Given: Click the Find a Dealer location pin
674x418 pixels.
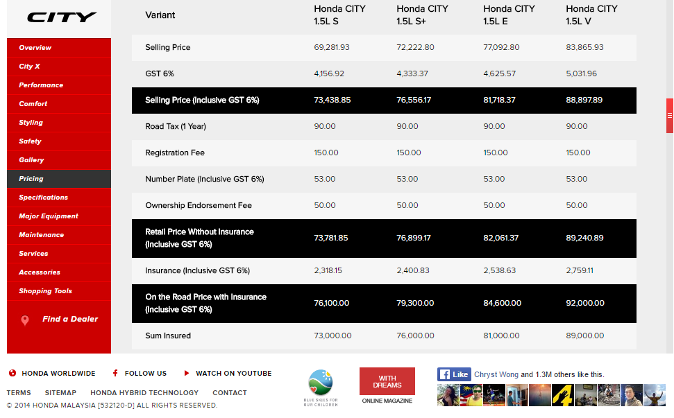Looking at the screenshot, I should coord(25,320).
